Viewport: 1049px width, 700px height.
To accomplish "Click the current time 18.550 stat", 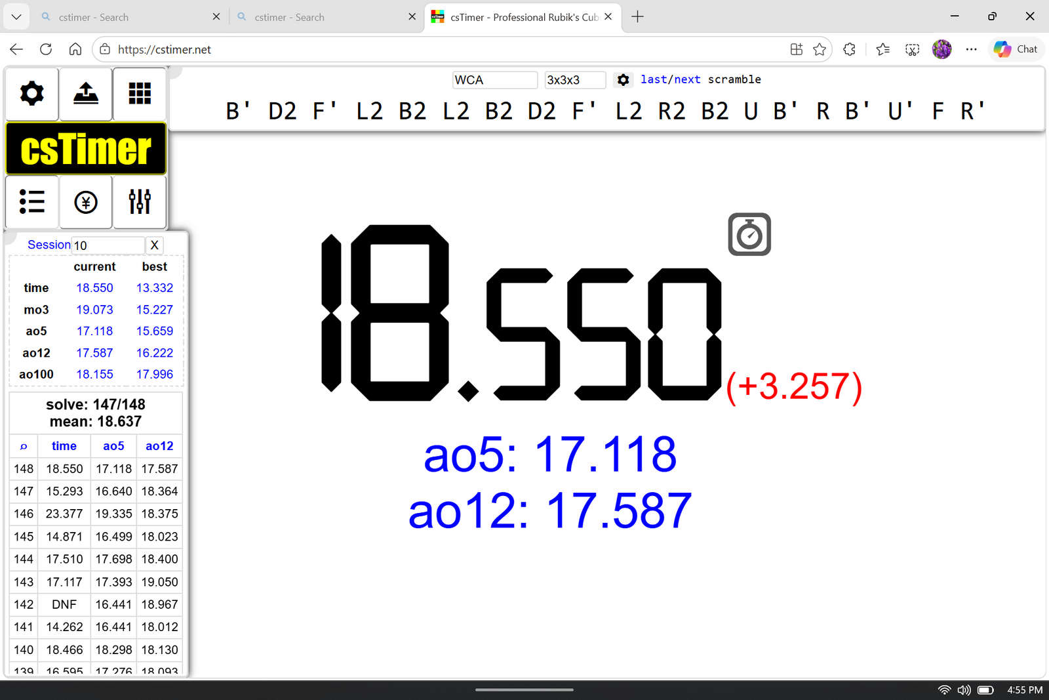I will (94, 288).
